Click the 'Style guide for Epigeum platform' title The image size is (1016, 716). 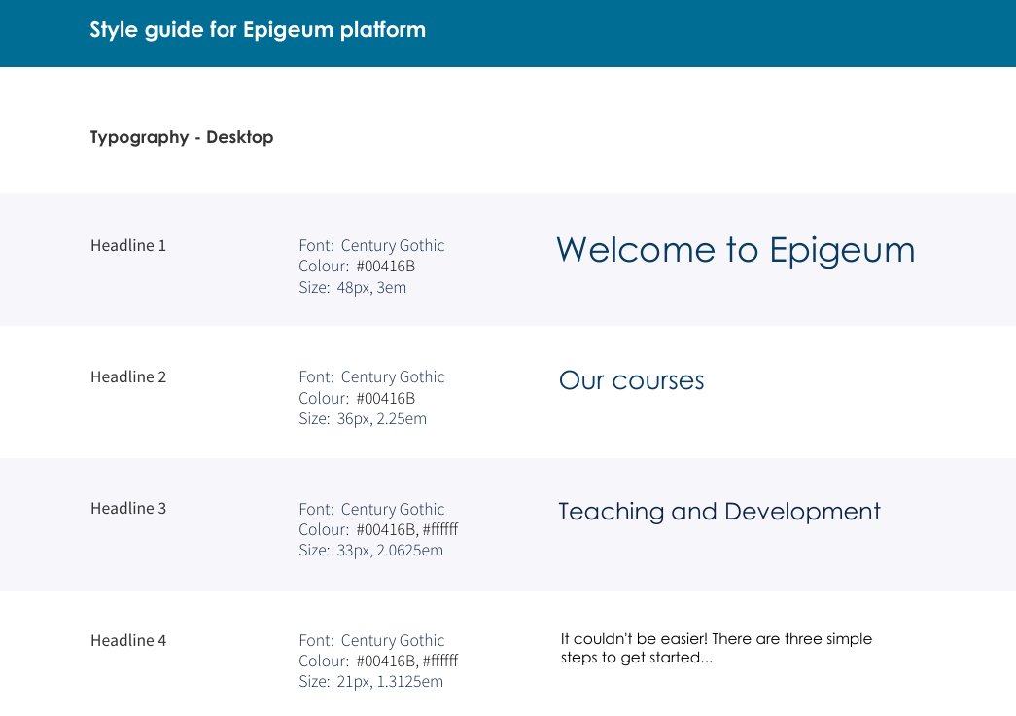tap(258, 30)
